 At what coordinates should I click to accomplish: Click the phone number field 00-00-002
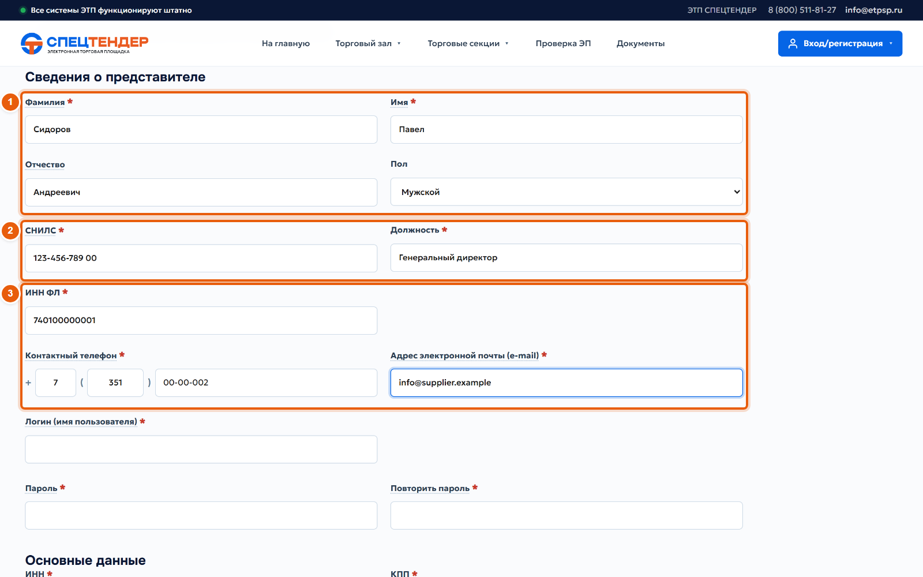266,383
